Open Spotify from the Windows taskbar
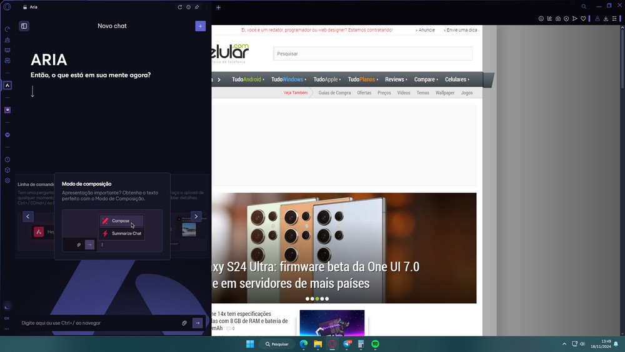The height and width of the screenshot is (352, 625). pyautogui.click(x=376, y=344)
